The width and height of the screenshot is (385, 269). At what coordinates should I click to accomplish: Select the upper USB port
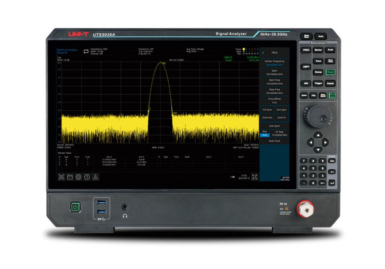pyautogui.click(x=101, y=202)
